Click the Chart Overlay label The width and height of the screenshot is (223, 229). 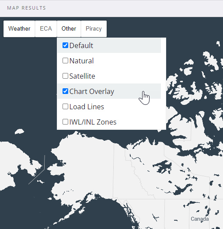point(92,92)
